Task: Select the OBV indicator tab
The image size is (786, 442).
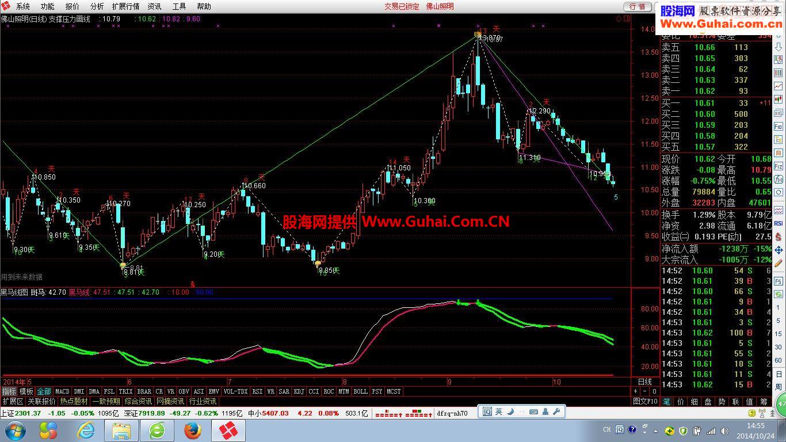Action: [184, 391]
